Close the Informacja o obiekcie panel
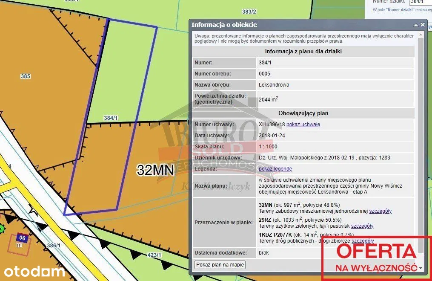 tap(423, 25)
